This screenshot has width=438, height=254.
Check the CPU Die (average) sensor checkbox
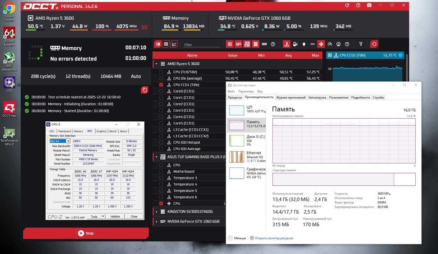pyautogui.click(x=161, y=78)
